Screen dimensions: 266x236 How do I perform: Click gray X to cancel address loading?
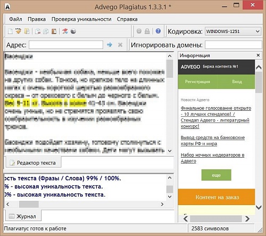(x=120, y=45)
